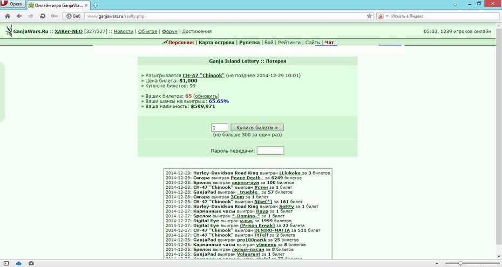Select the Ganja Island Lottery heading
The height and width of the screenshot is (267, 502).
pos(247,61)
